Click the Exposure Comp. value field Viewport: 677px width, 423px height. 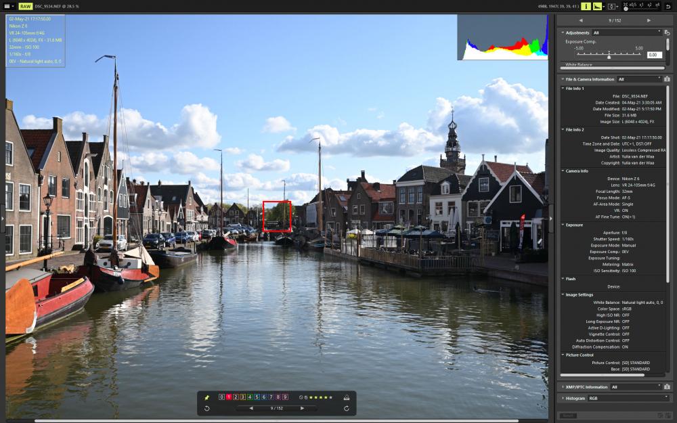[654, 55]
